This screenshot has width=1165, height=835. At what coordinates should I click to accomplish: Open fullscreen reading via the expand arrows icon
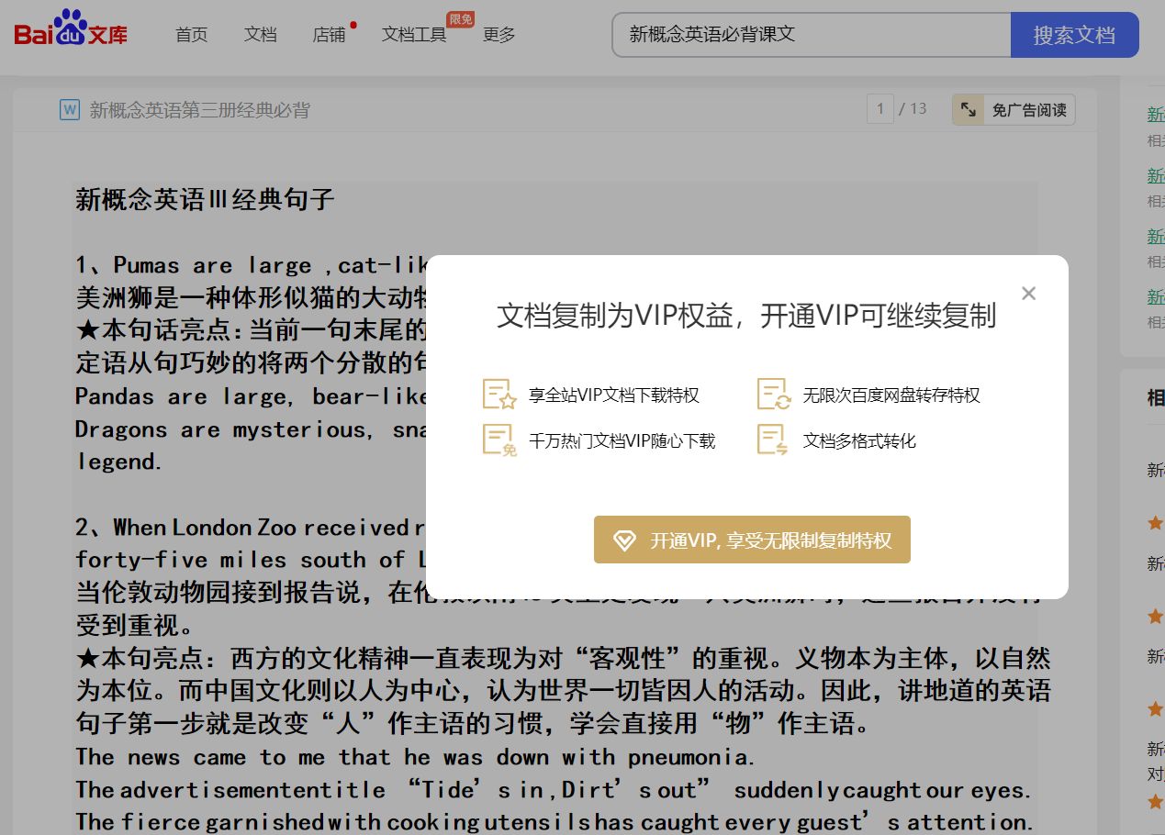[968, 108]
